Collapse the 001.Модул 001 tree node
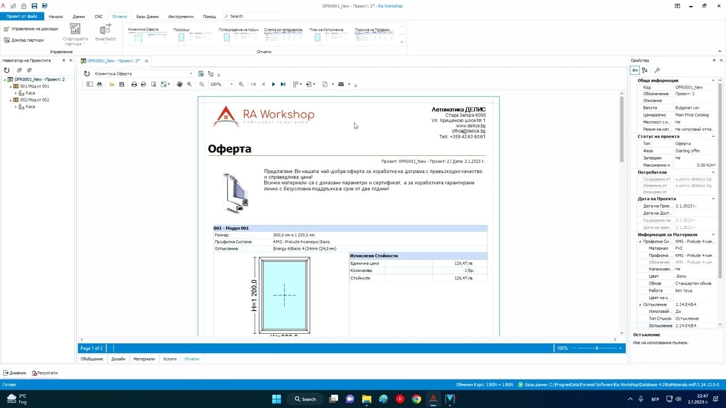This screenshot has height=408, width=726. click(10, 86)
